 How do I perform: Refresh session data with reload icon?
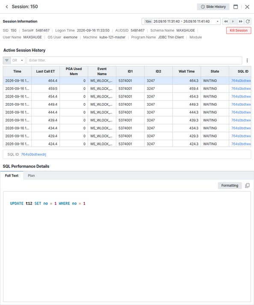(x=248, y=21)
